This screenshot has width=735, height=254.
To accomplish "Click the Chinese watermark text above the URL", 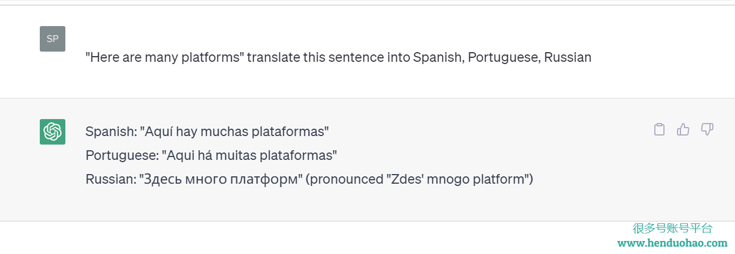I will pos(672,228).
